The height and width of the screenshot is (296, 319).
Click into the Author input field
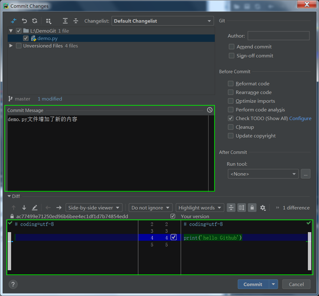pos(278,36)
